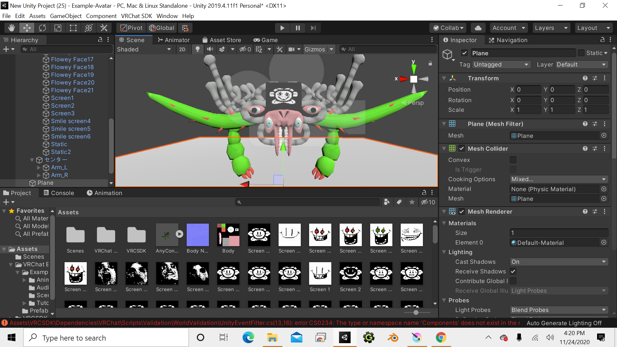The width and height of the screenshot is (617, 347).
Task: Toggle Mesh Collider enabled checkbox
Action: point(462,148)
